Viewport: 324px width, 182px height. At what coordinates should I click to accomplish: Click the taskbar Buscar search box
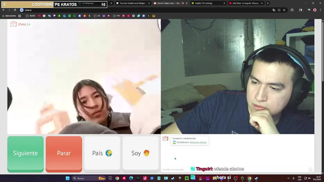point(89,178)
